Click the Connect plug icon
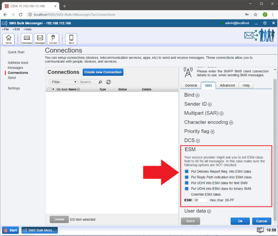The width and height of the screenshot is (278, 236). pyautogui.click(x=53, y=39)
